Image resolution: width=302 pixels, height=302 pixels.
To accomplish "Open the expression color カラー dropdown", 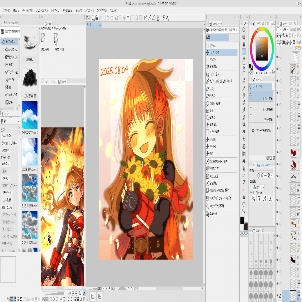I will pos(258,187).
